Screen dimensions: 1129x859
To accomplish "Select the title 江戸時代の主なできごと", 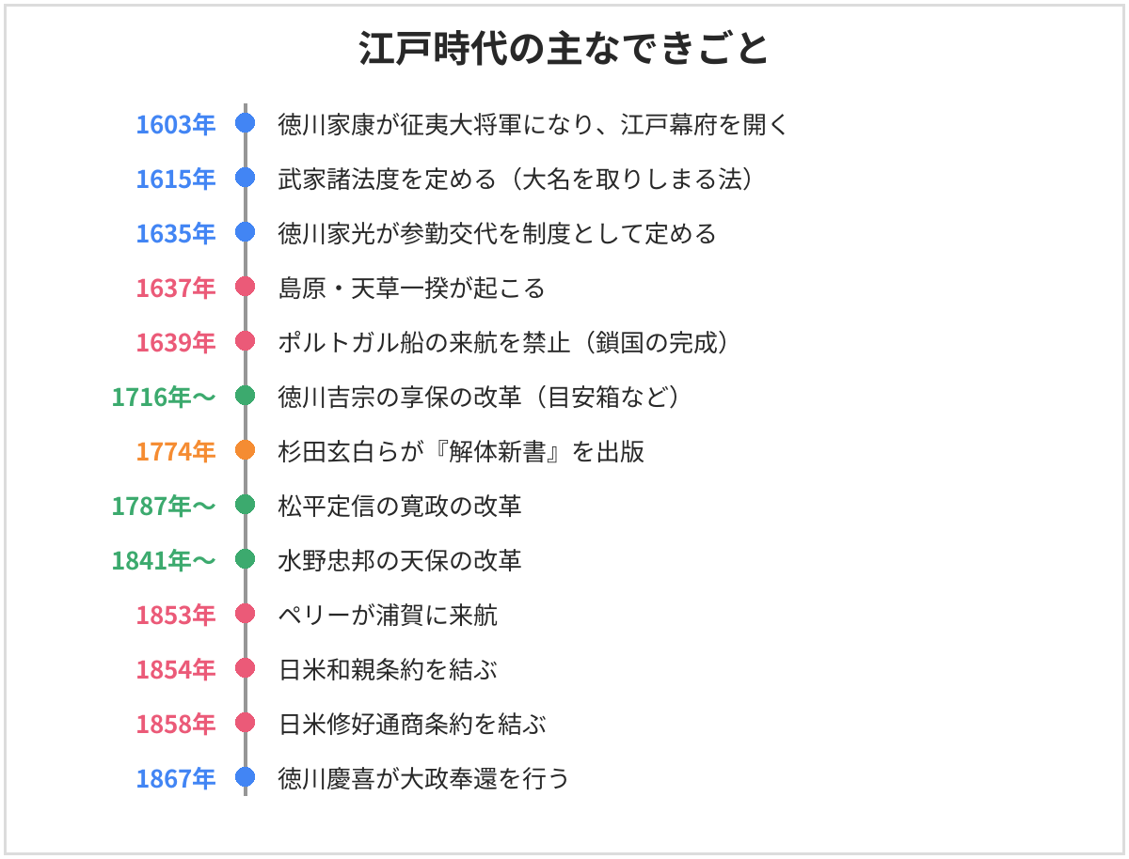I will (x=564, y=50).
